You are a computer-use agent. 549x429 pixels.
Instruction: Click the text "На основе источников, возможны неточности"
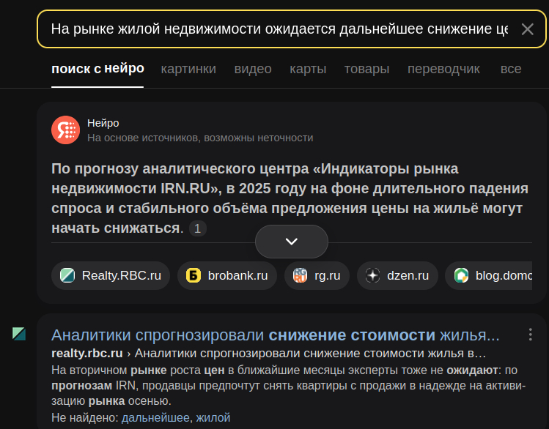point(200,138)
